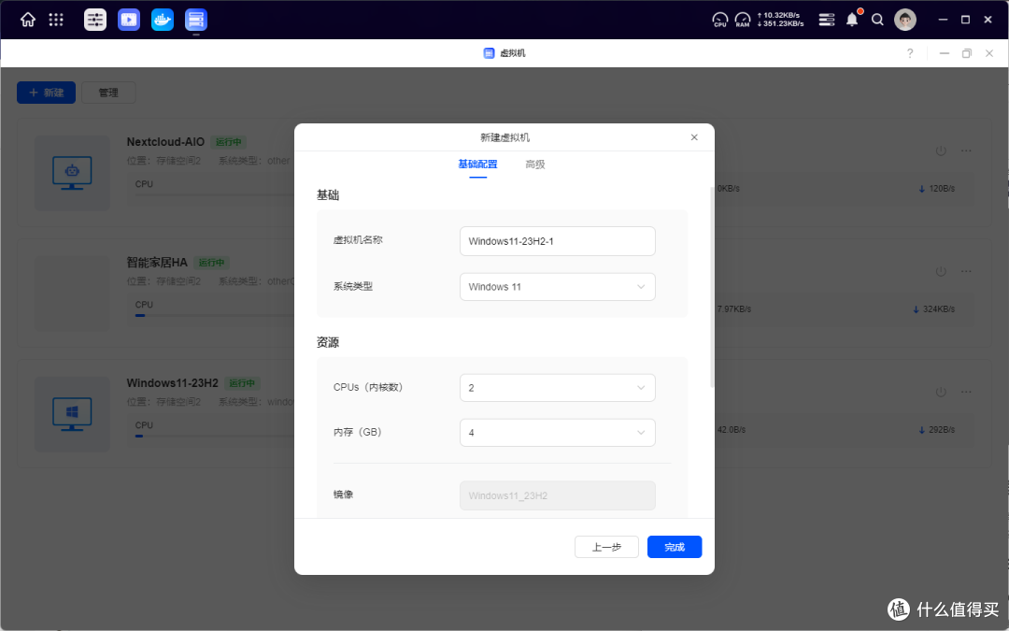Click the 上一步 button
This screenshot has height=631, width=1009.
606,547
